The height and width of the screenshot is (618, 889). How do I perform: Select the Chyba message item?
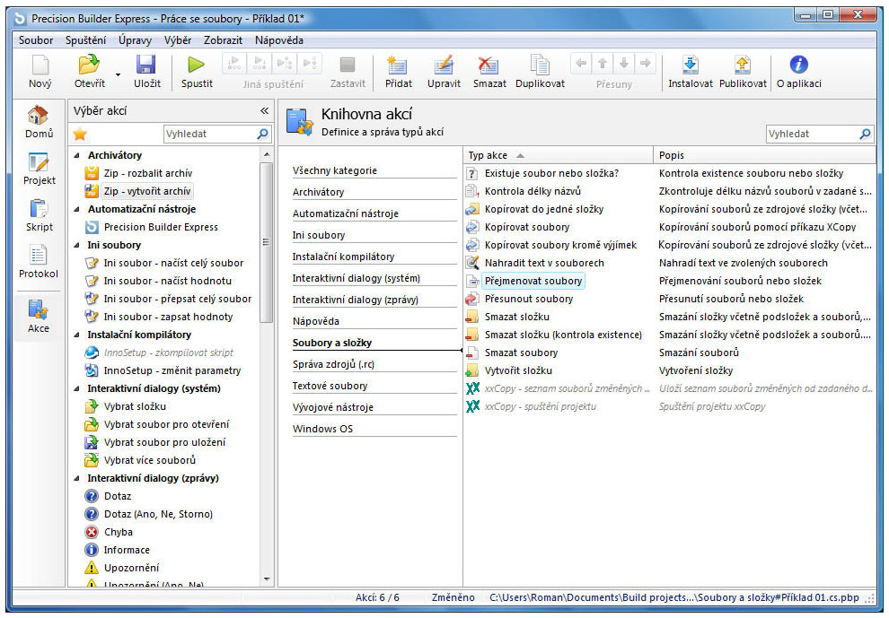tap(118, 532)
